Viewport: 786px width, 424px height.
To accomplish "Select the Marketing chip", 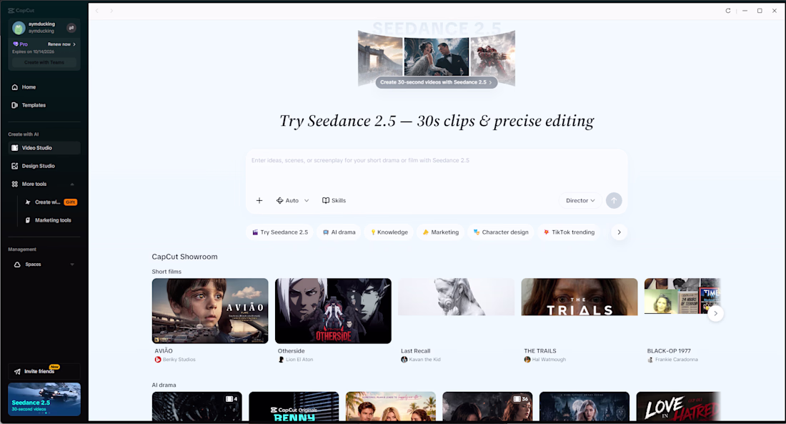I will pyautogui.click(x=440, y=232).
